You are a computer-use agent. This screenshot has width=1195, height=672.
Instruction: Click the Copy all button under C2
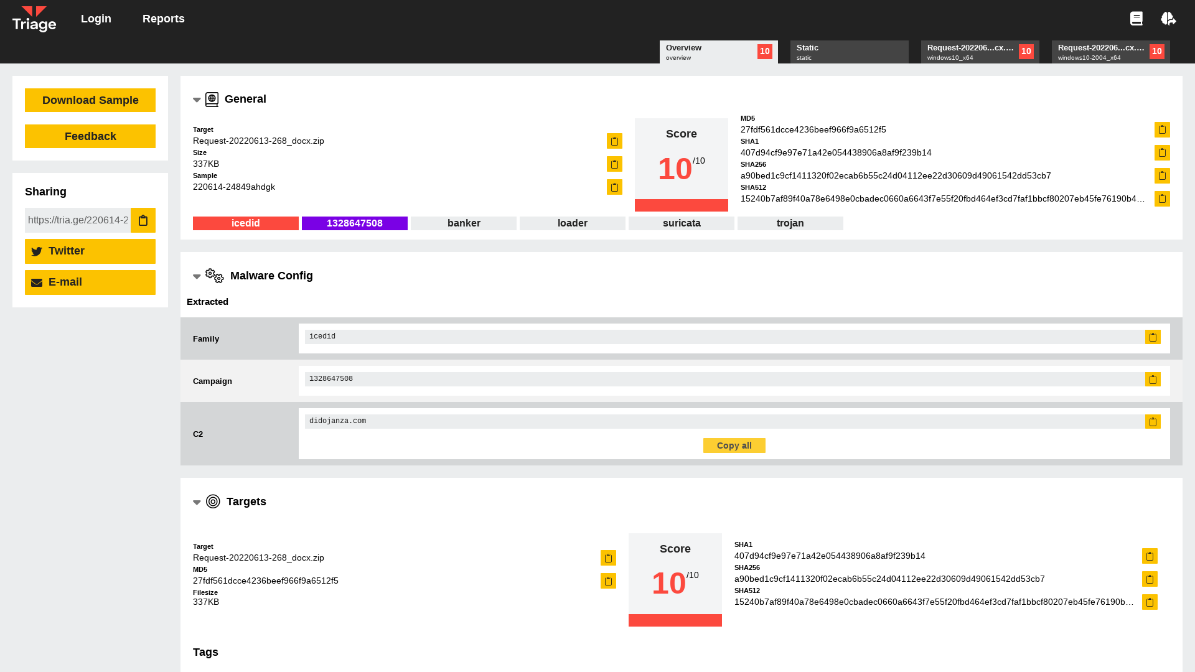(x=734, y=446)
